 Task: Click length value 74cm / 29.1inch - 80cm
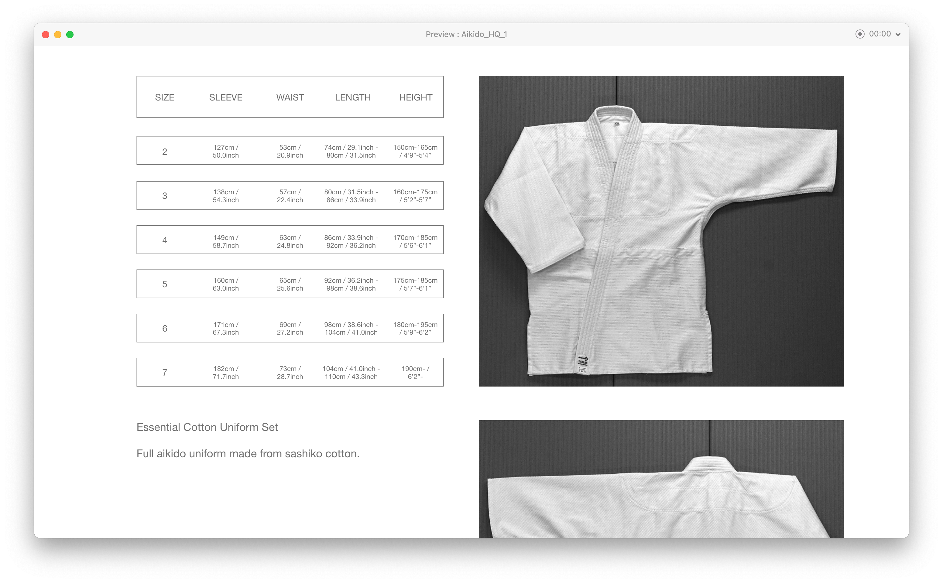tap(351, 151)
